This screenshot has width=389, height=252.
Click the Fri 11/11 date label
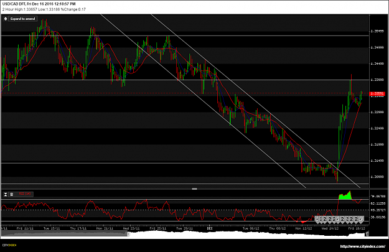(25, 228)
